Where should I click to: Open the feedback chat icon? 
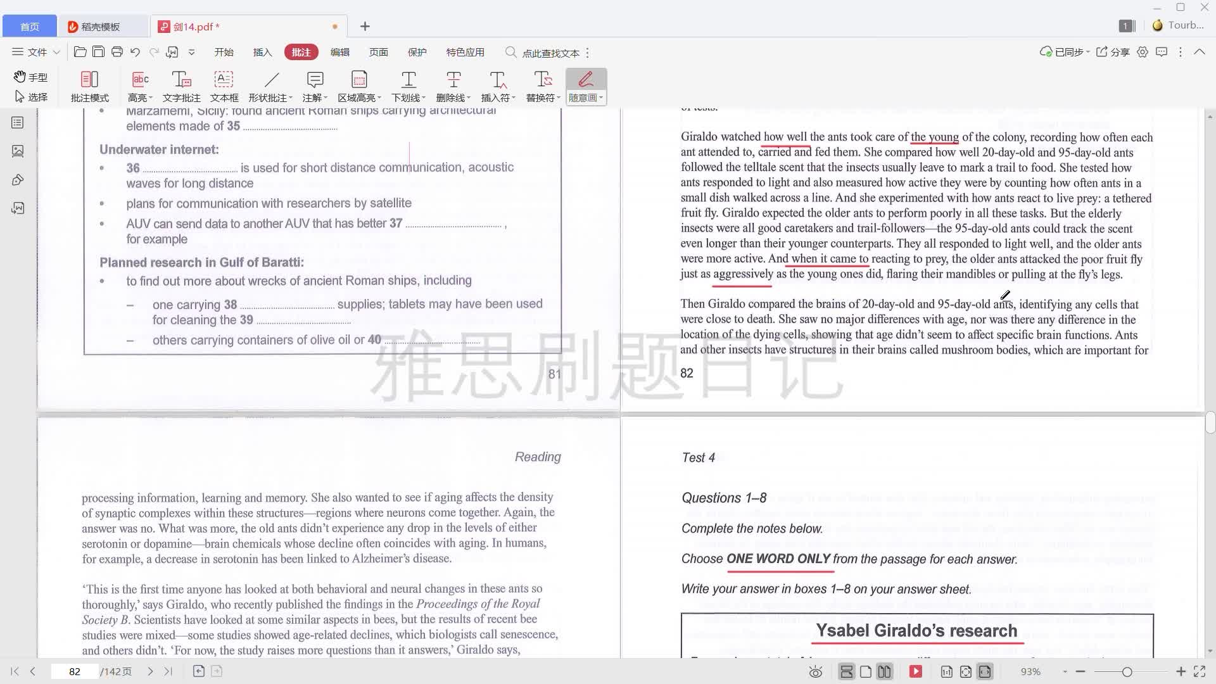pos(1162,52)
